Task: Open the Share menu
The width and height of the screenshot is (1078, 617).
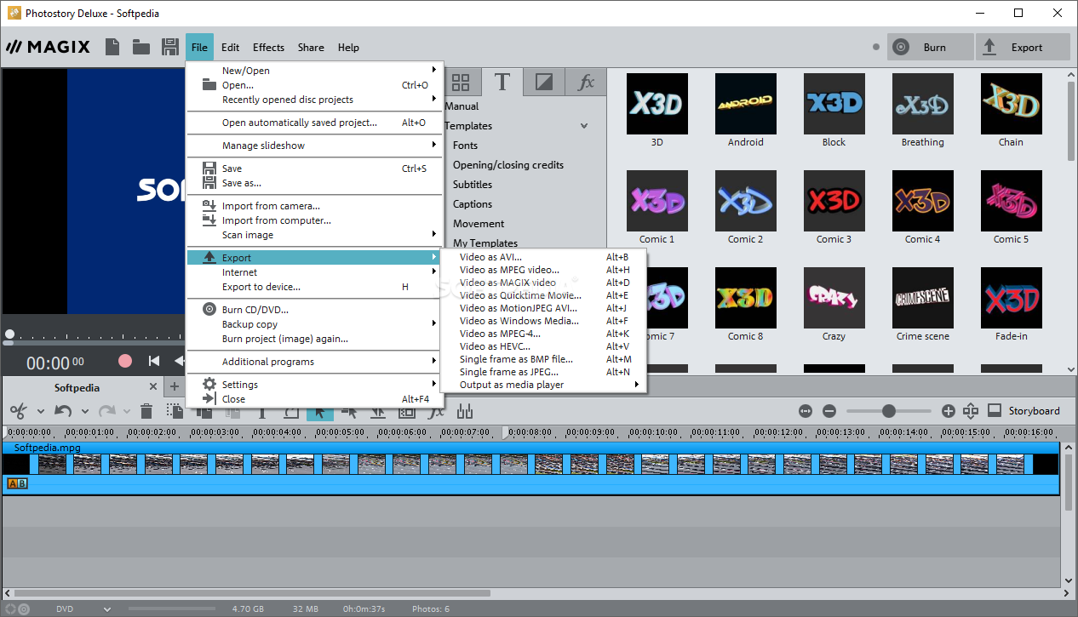Action: (x=311, y=48)
